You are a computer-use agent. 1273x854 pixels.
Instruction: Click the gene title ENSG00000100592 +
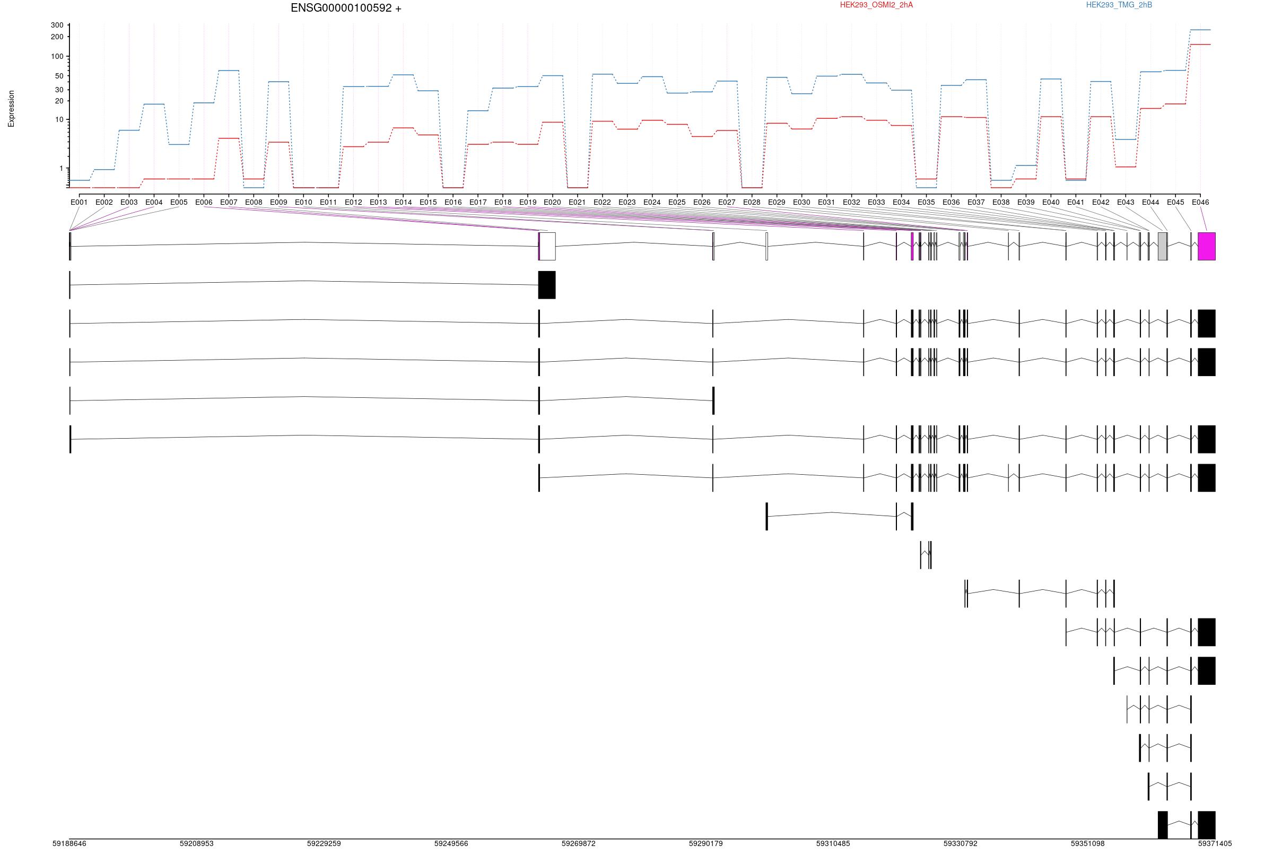(346, 8)
